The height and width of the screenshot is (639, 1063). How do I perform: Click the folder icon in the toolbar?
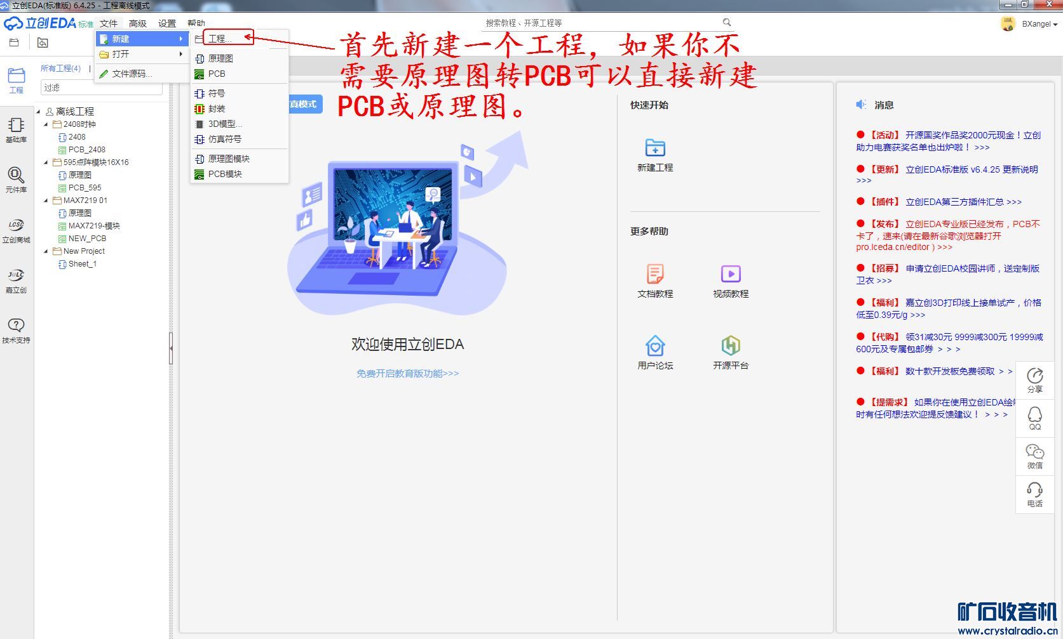click(x=14, y=43)
